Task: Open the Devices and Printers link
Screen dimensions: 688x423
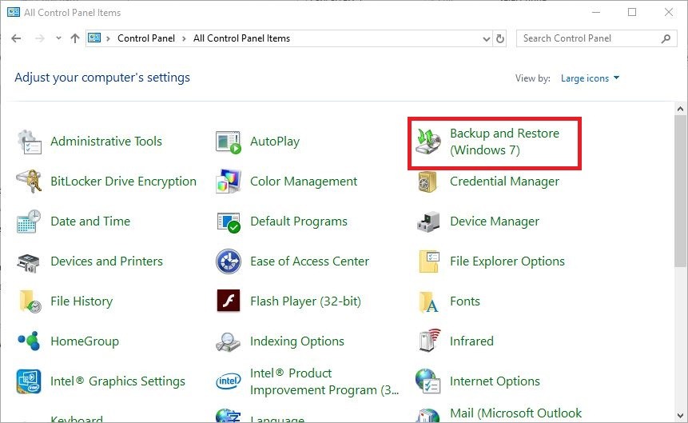Action: (x=106, y=261)
